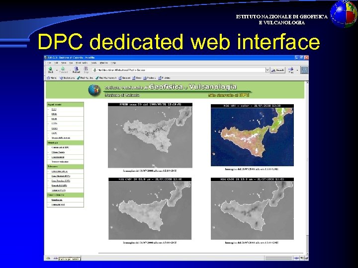Click the Ultimo Evento sidebar link

(x=58, y=152)
